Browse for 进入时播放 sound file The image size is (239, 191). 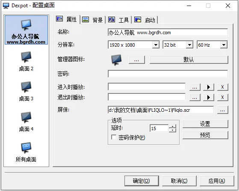point(195,87)
